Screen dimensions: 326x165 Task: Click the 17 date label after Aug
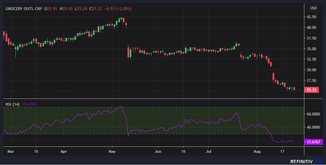pyautogui.click(x=282, y=151)
